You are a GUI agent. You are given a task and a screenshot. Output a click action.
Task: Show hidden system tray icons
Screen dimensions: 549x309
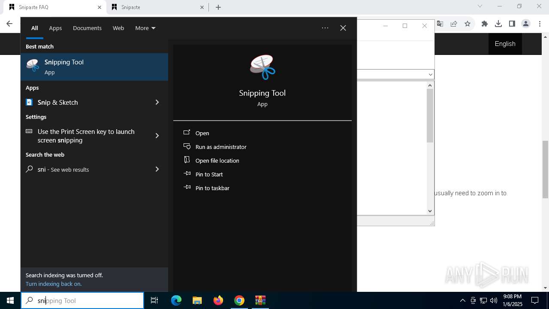(x=462, y=300)
